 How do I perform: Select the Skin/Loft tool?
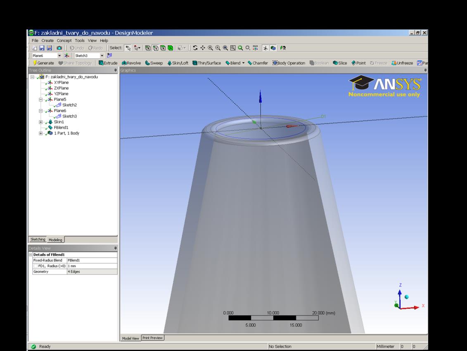pyautogui.click(x=178, y=63)
